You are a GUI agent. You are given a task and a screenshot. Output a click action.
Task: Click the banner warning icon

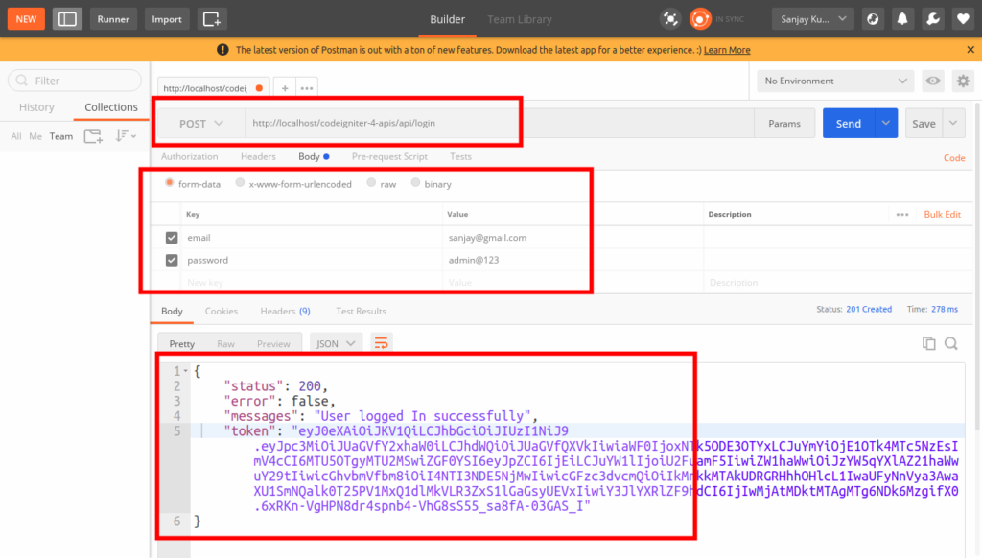pyautogui.click(x=222, y=50)
